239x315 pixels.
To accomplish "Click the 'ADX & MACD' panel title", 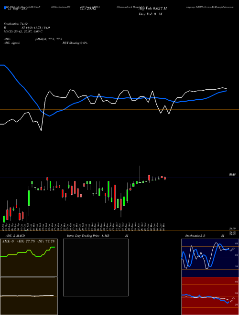I will point(15,236).
